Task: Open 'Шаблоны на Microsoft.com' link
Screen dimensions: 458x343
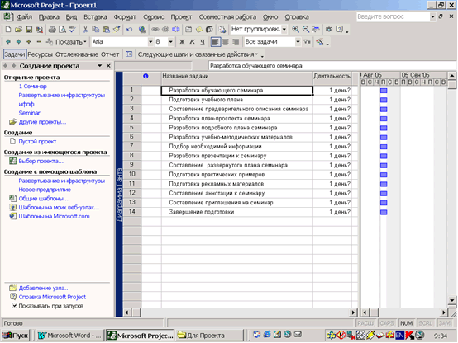Action: [x=54, y=217]
